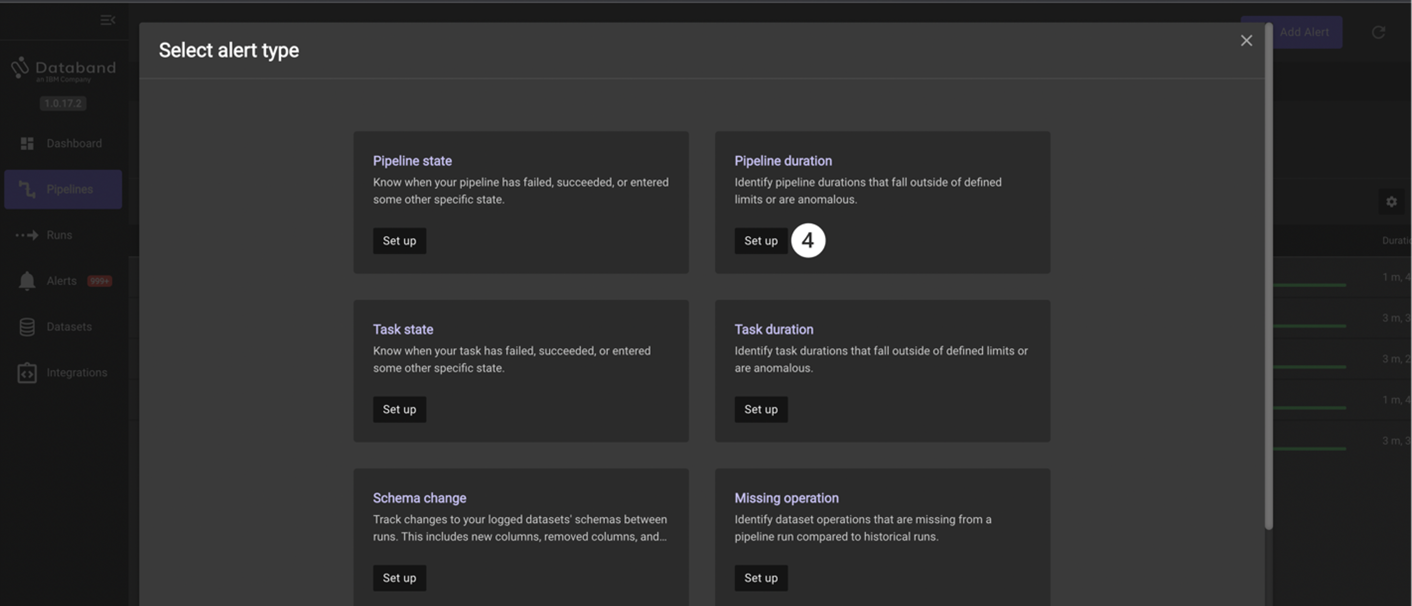Image resolution: width=1412 pixels, height=606 pixels.
Task: Click the refresh icon at top right
Action: pos(1378,32)
